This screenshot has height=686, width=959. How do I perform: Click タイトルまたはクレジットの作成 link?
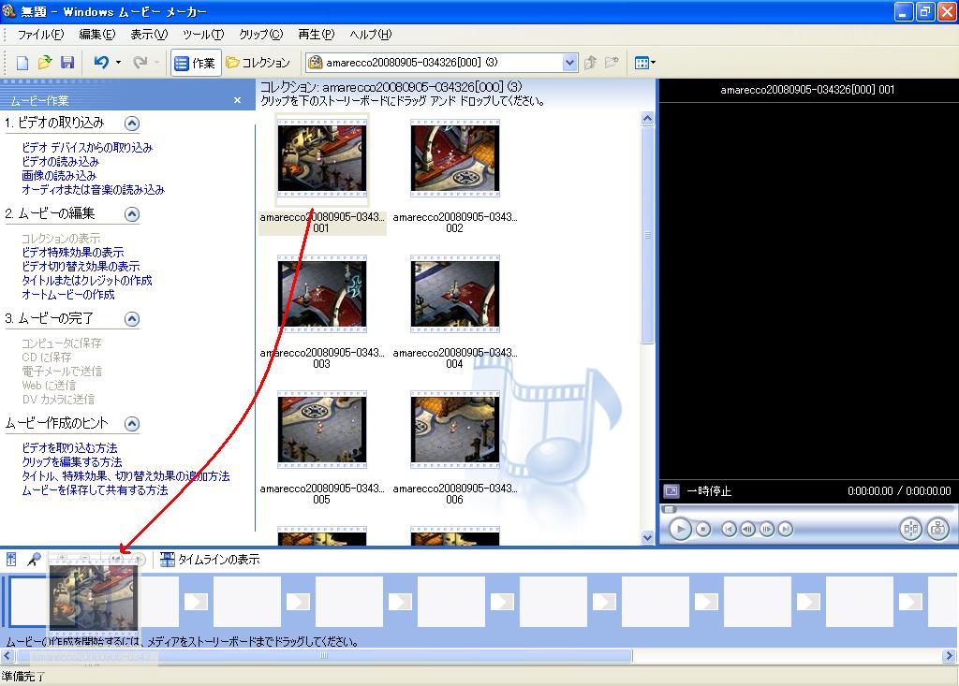click(87, 280)
